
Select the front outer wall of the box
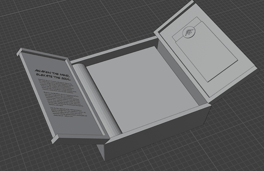[x=158, y=133]
